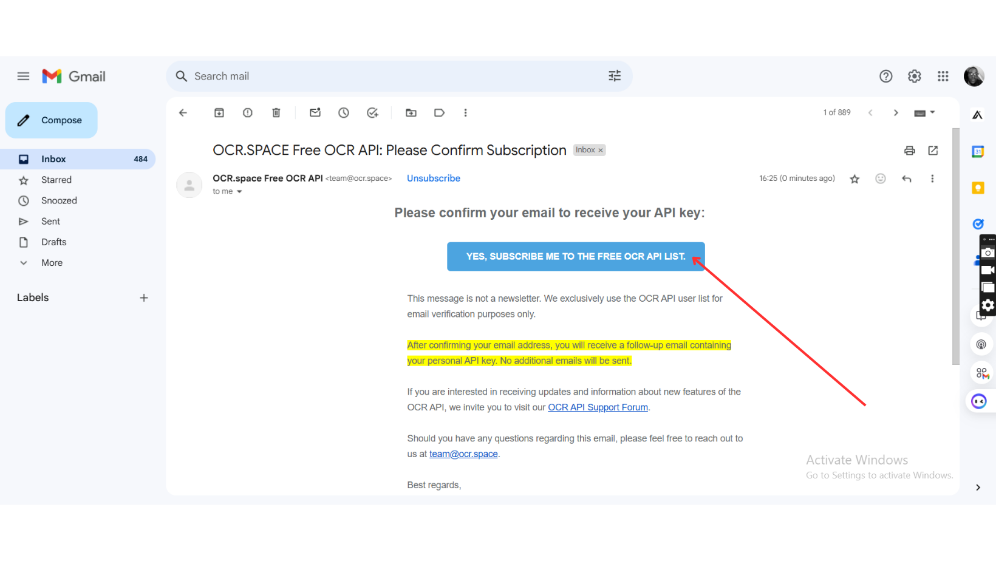Open Google Calendar side panel
This screenshot has width=996, height=561.
coord(978,152)
